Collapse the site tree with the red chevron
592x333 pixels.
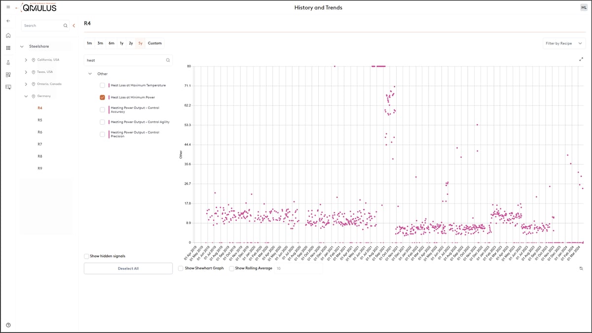[x=74, y=26]
